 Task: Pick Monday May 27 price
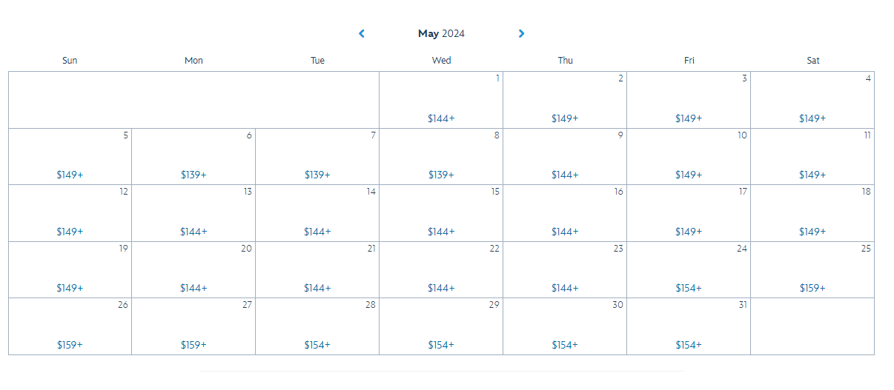pos(193,345)
